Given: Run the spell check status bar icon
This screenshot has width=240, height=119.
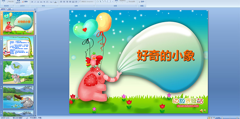Looking at the screenshot, I should click(x=27, y=118).
